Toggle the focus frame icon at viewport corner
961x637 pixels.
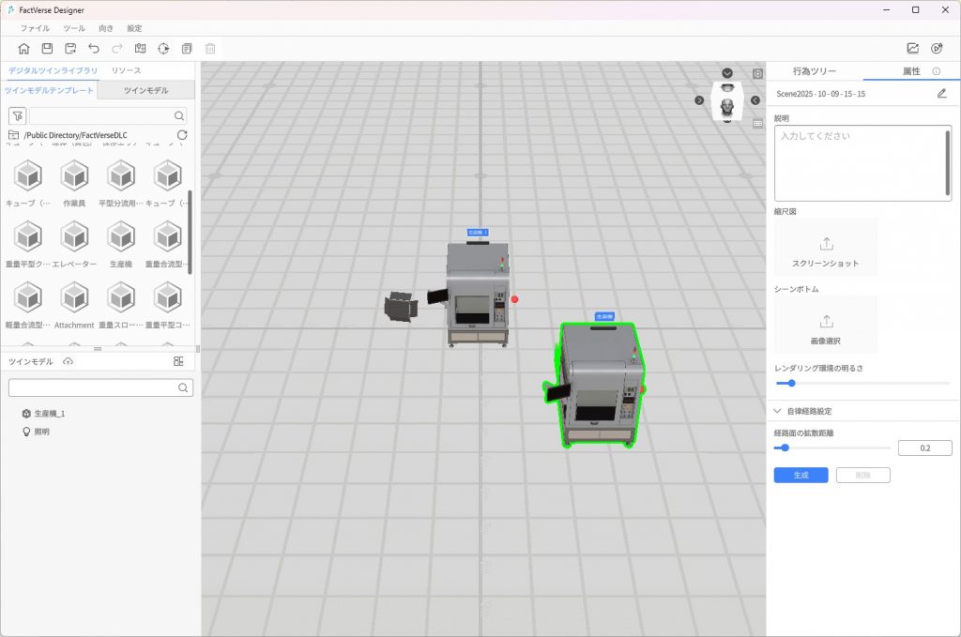coord(757,73)
